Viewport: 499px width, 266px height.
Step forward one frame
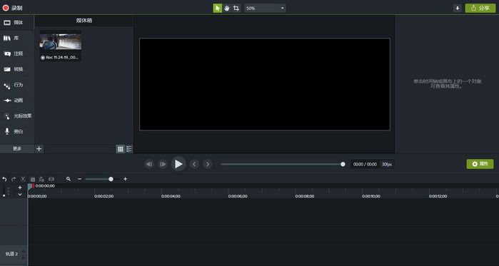pyautogui.click(x=163, y=164)
